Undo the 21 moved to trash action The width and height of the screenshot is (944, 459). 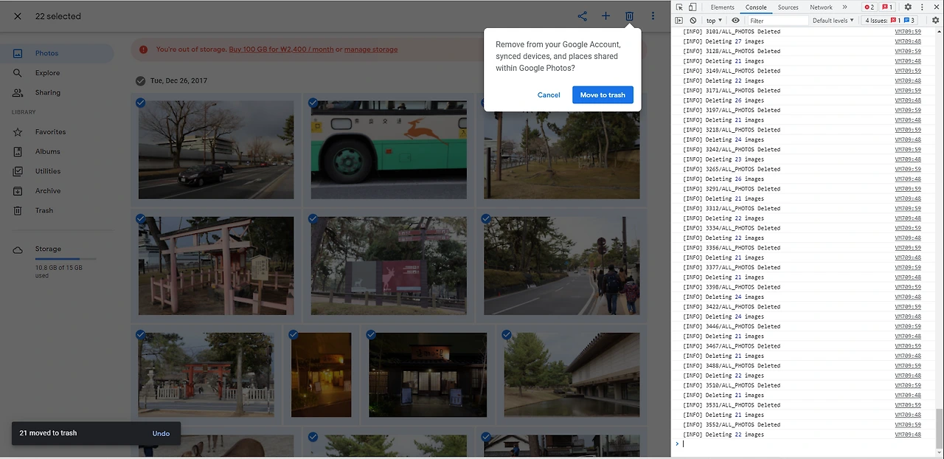(161, 433)
